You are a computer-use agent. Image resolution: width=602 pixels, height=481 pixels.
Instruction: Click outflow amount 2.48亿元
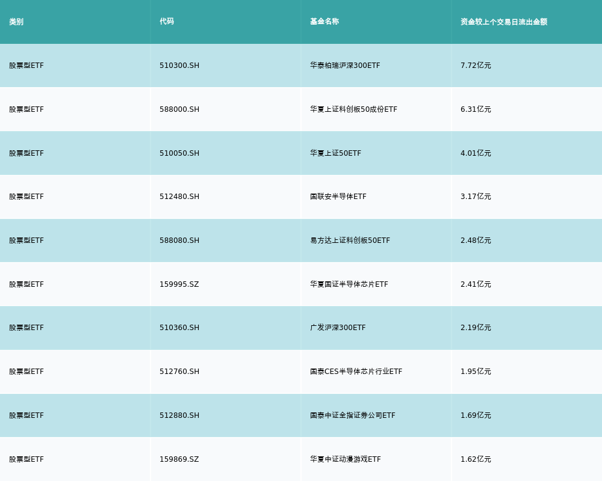pos(476,240)
